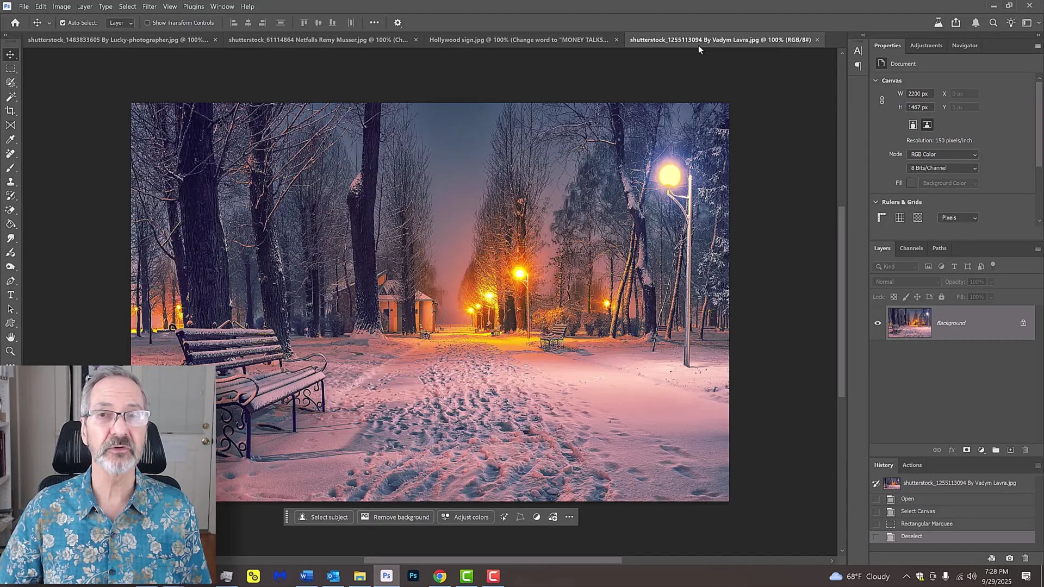The height and width of the screenshot is (587, 1044).
Task: Create a new layer
Action: tap(1010, 450)
